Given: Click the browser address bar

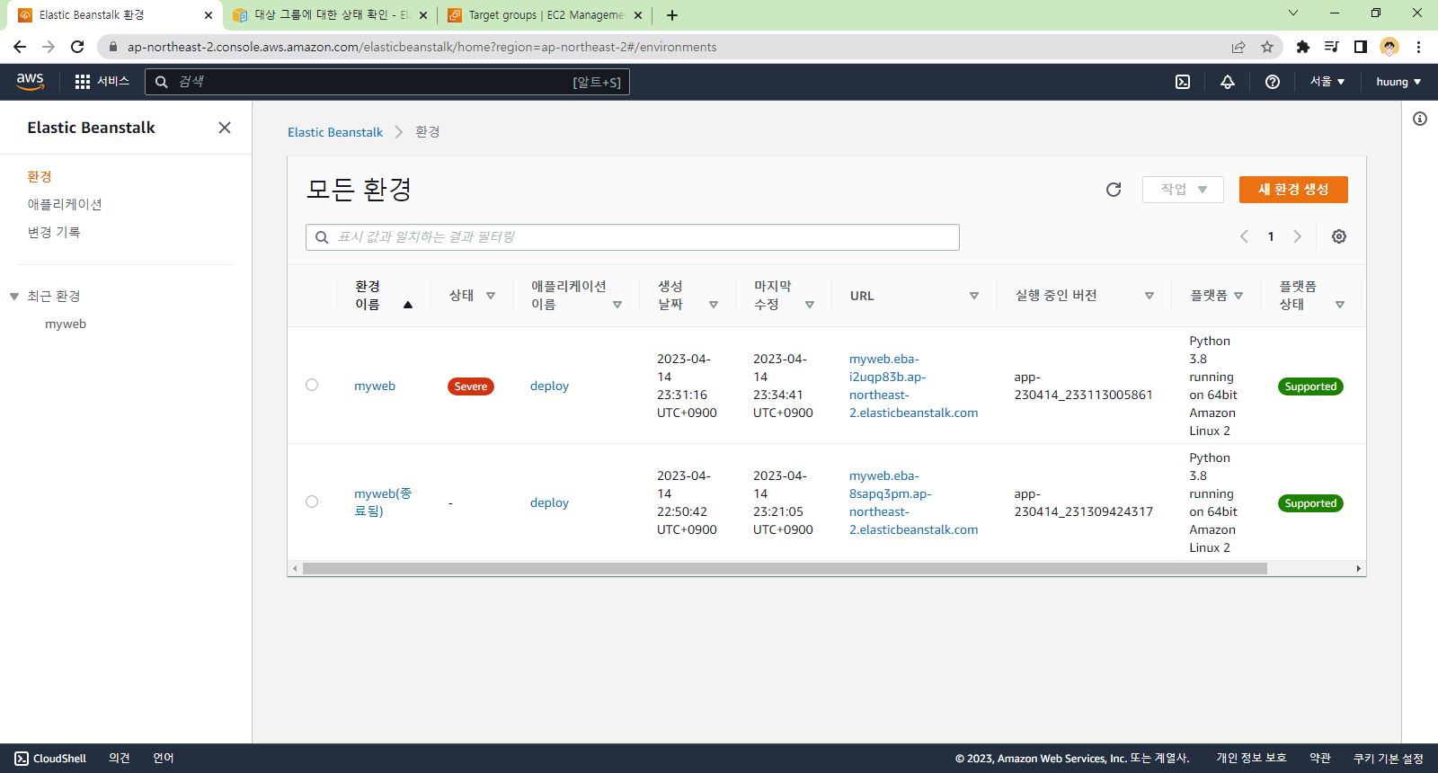Looking at the screenshot, I should [665, 47].
